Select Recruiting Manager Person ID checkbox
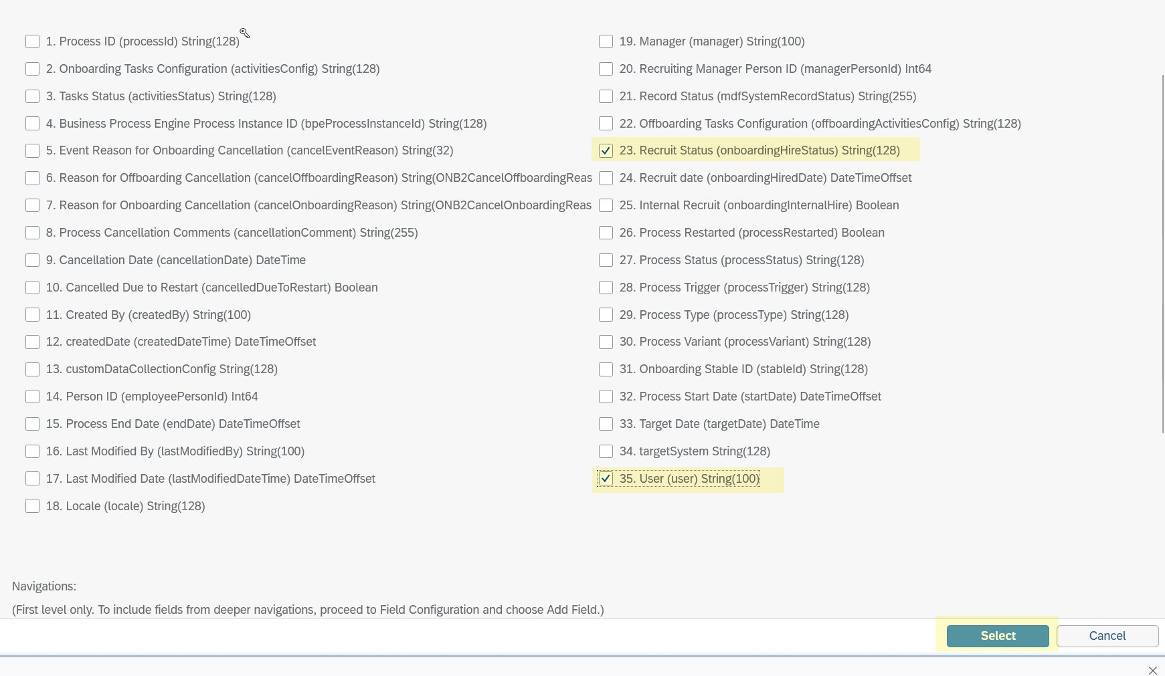The image size is (1165, 676). pos(606,69)
